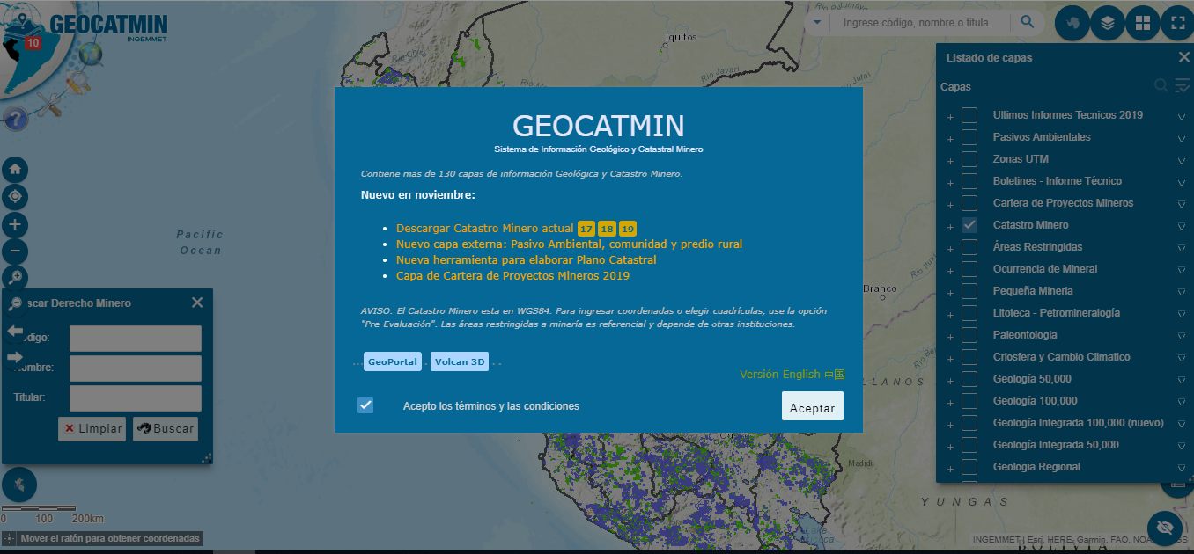The height and width of the screenshot is (554, 1194).
Task: Zoom out with the minus map button
Action: (15, 251)
